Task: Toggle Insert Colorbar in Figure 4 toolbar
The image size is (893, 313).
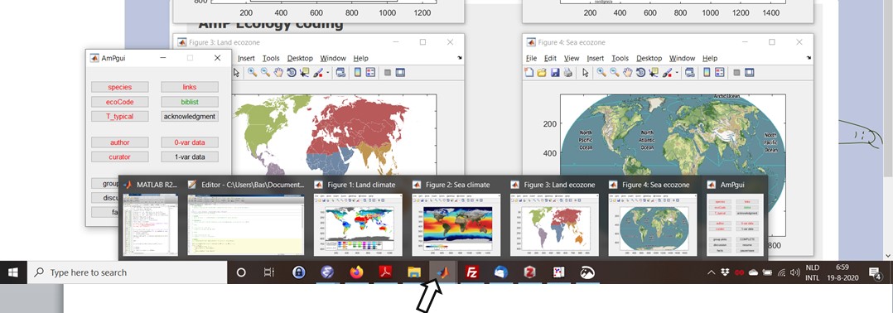Action: (707, 73)
